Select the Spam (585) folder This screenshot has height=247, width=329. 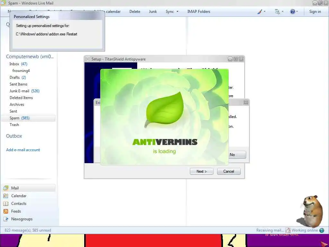tap(28, 118)
